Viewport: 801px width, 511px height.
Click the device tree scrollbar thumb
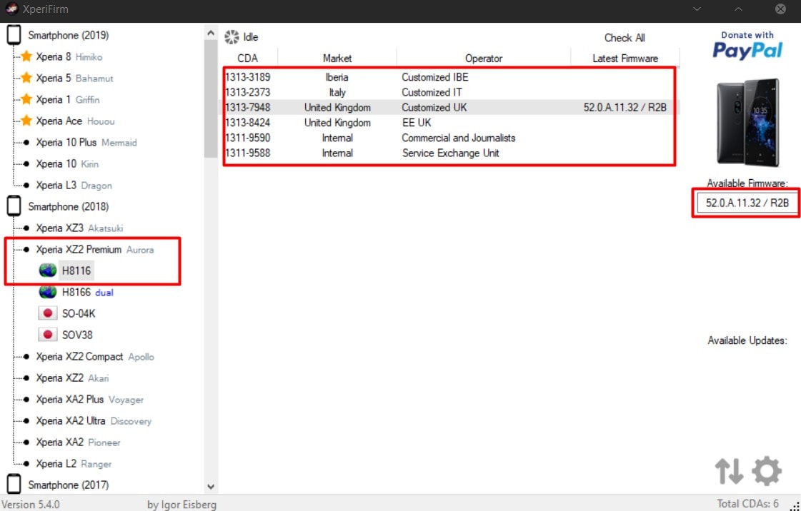[x=211, y=99]
